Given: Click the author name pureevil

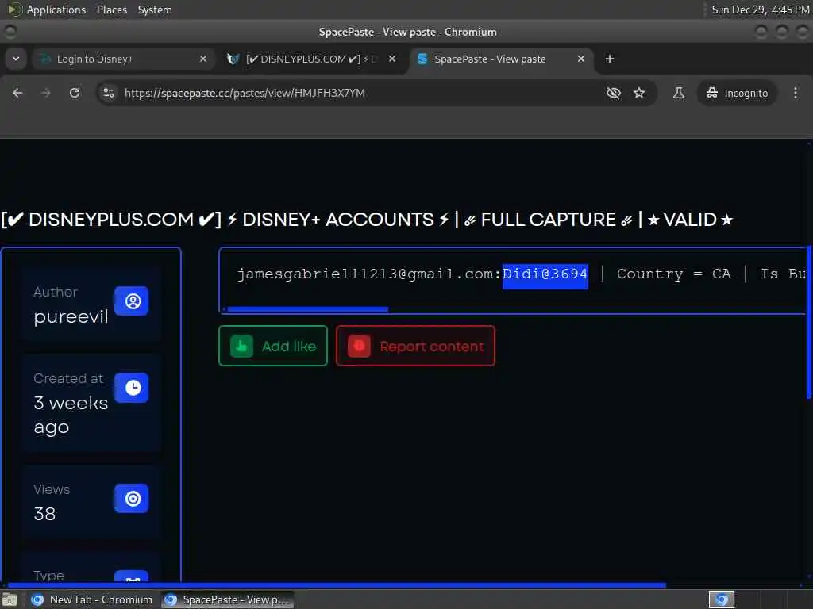Looking at the screenshot, I should coord(71,316).
